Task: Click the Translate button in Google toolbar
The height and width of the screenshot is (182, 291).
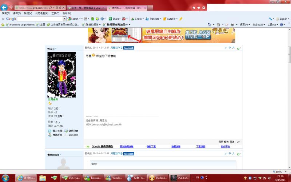Action: coord(153,19)
